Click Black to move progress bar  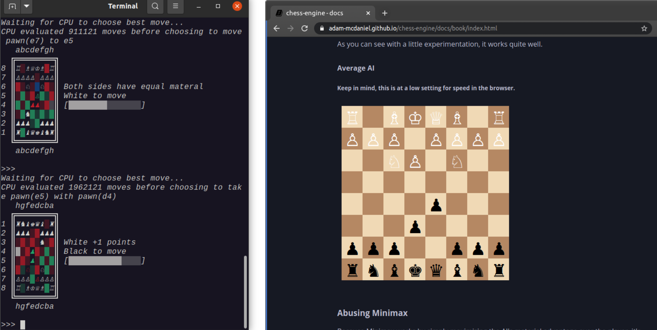[104, 261]
